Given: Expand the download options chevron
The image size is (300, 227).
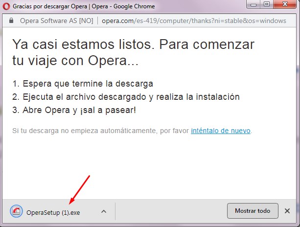Looking at the screenshot, I should pos(104,211).
